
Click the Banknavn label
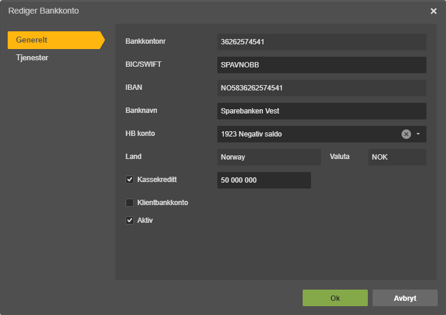[141, 111]
